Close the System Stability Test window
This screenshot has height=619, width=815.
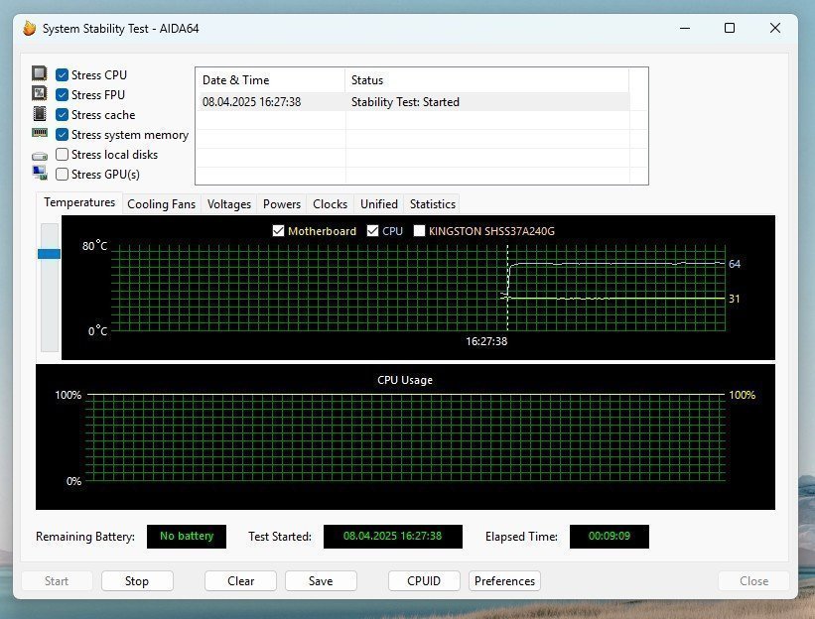775,28
